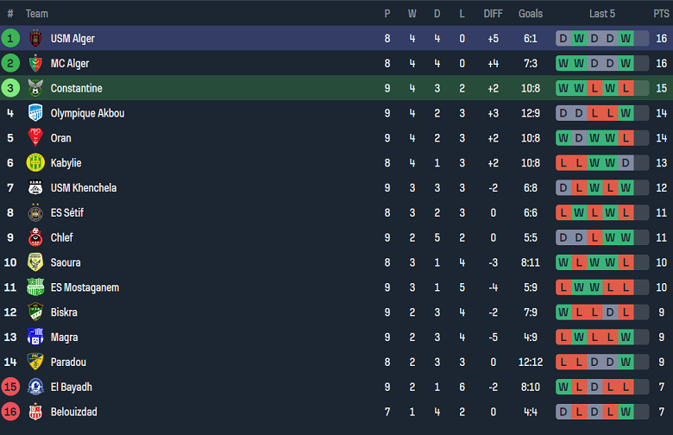The height and width of the screenshot is (435, 673).
Task: Click Chlef's most recent win indicator
Action: (x=626, y=237)
